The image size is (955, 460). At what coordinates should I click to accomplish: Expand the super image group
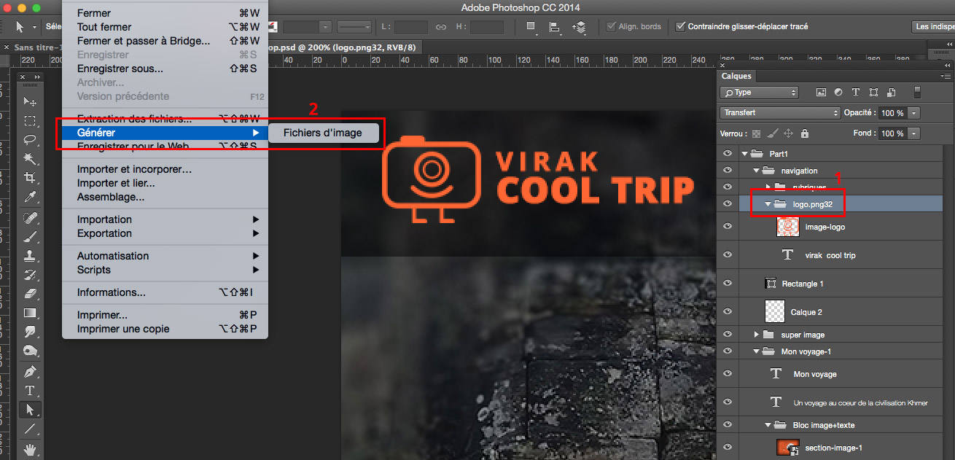tap(757, 335)
